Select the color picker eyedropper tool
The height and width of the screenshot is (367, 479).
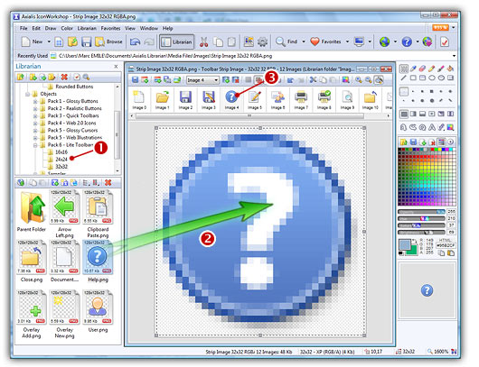click(x=413, y=69)
